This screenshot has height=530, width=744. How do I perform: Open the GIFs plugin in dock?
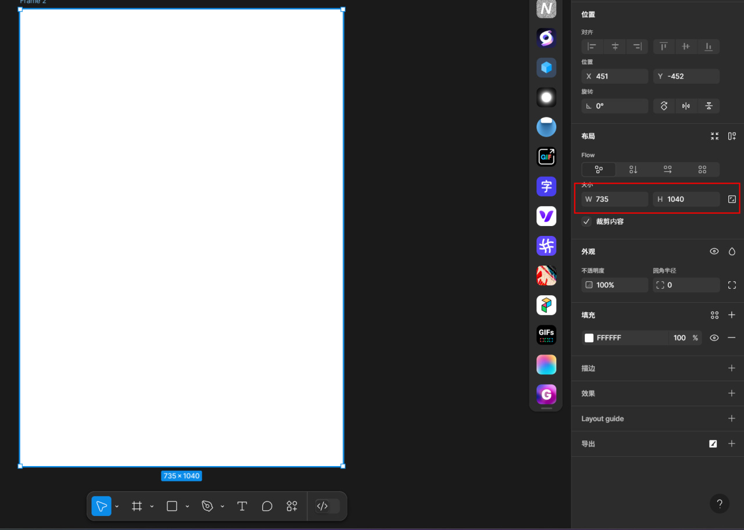(x=546, y=335)
